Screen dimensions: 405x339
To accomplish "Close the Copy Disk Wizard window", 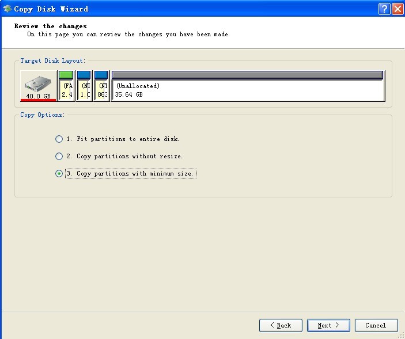I will click(x=398, y=9).
